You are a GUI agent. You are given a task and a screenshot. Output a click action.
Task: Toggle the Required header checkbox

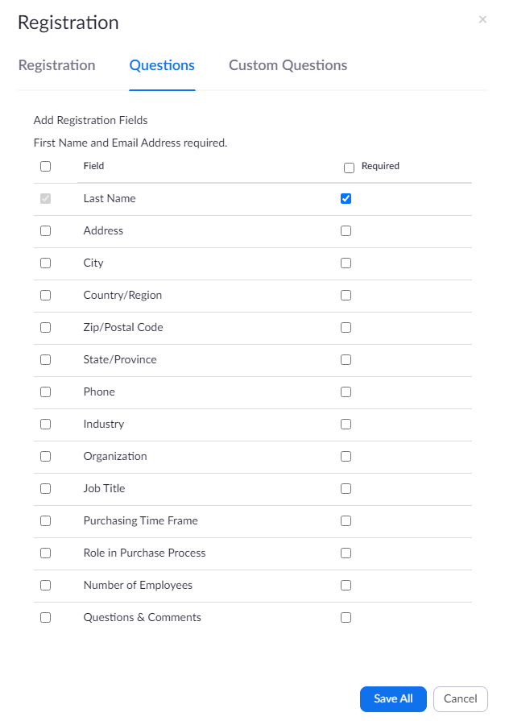349,168
